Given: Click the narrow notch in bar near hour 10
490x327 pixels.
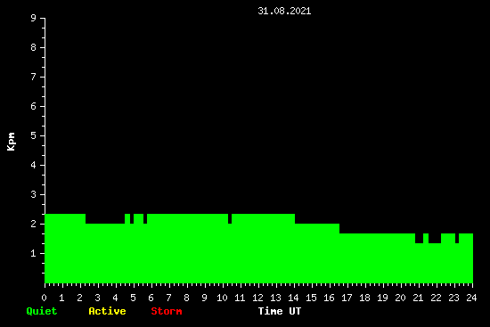Looking at the screenshot, I should tap(230, 219).
